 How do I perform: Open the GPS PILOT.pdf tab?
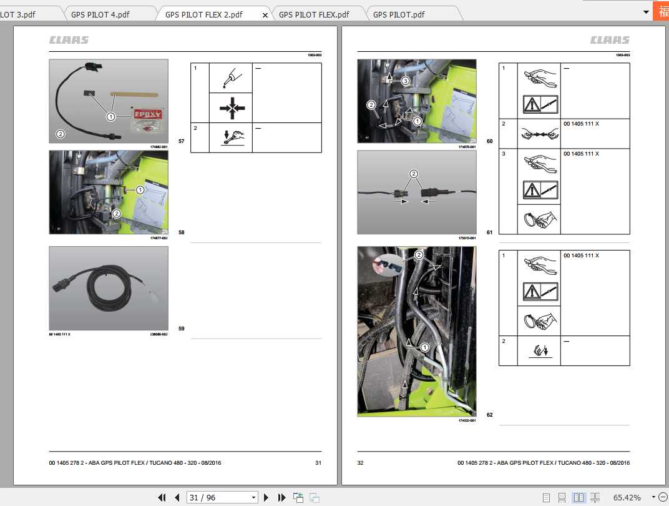[399, 14]
